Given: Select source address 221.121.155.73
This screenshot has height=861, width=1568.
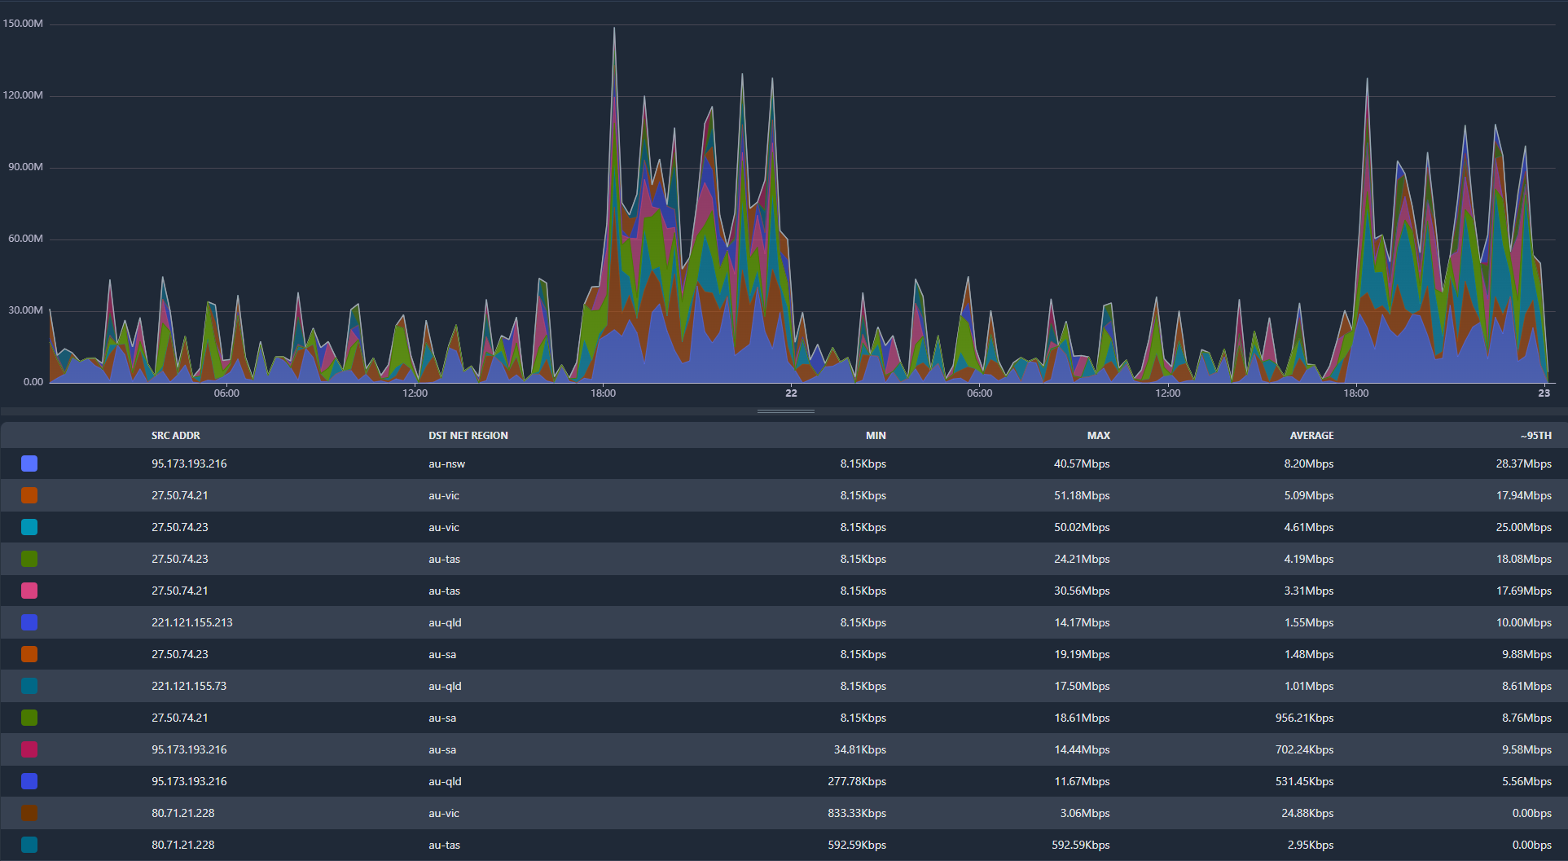Looking at the screenshot, I should 189,686.
